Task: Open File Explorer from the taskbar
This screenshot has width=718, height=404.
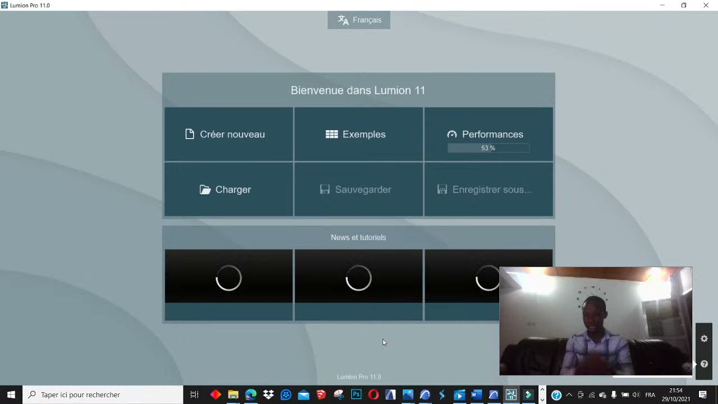Action: click(x=233, y=395)
